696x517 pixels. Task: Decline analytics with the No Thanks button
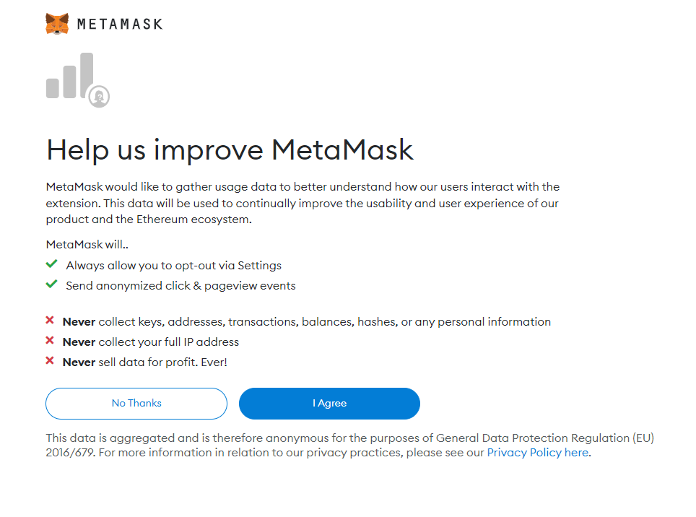[x=136, y=404]
